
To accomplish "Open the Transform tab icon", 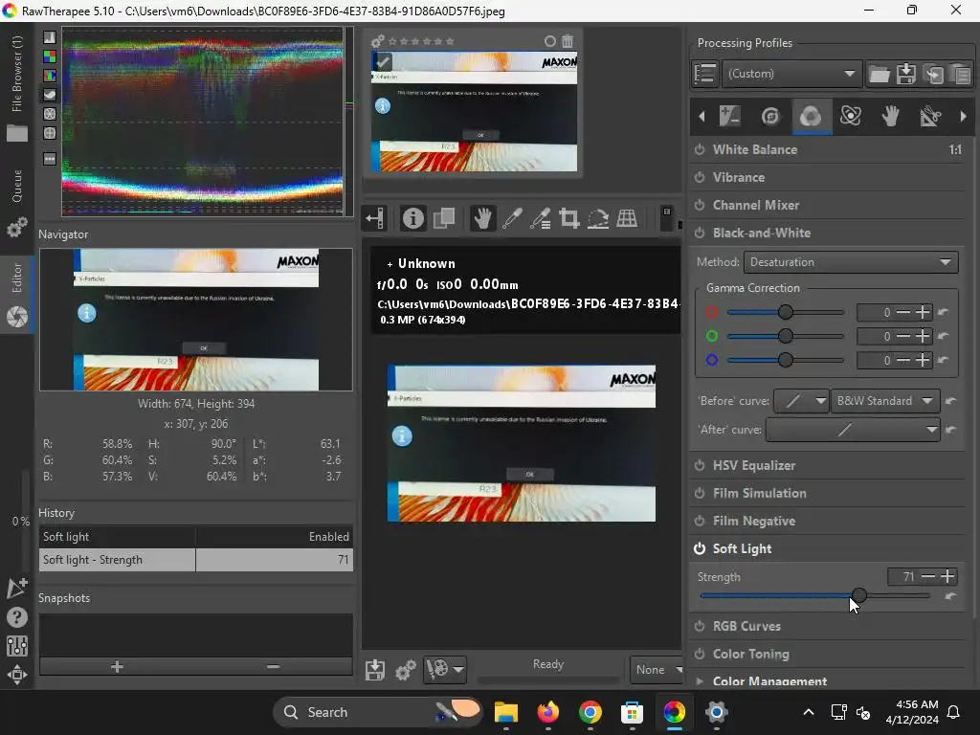I will pos(930,116).
